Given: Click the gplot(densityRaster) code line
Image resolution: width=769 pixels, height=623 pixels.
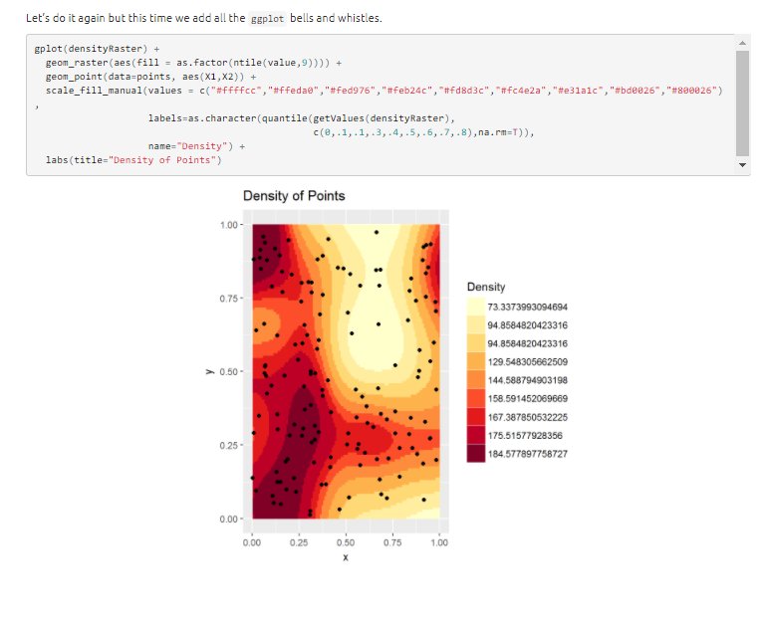Looking at the screenshot, I should (x=97, y=49).
